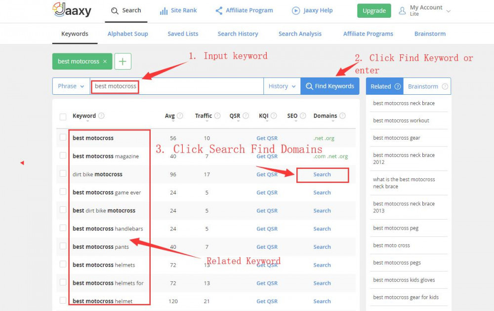Screen dimensions: 494x311
Task: Click the help icon next to Domains column
Action: tap(342, 116)
